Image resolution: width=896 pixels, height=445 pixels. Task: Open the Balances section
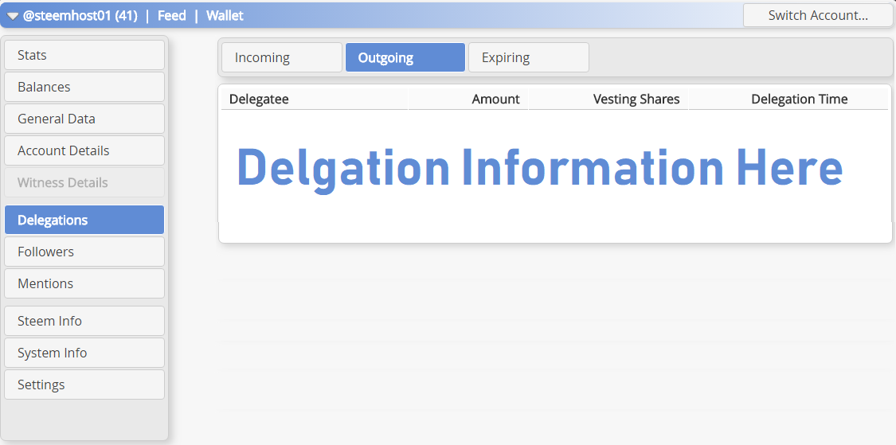(84, 87)
